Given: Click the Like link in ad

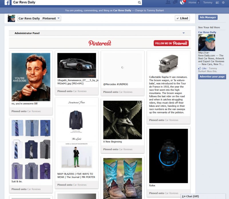Looking at the screenshot, I should click(204, 68).
